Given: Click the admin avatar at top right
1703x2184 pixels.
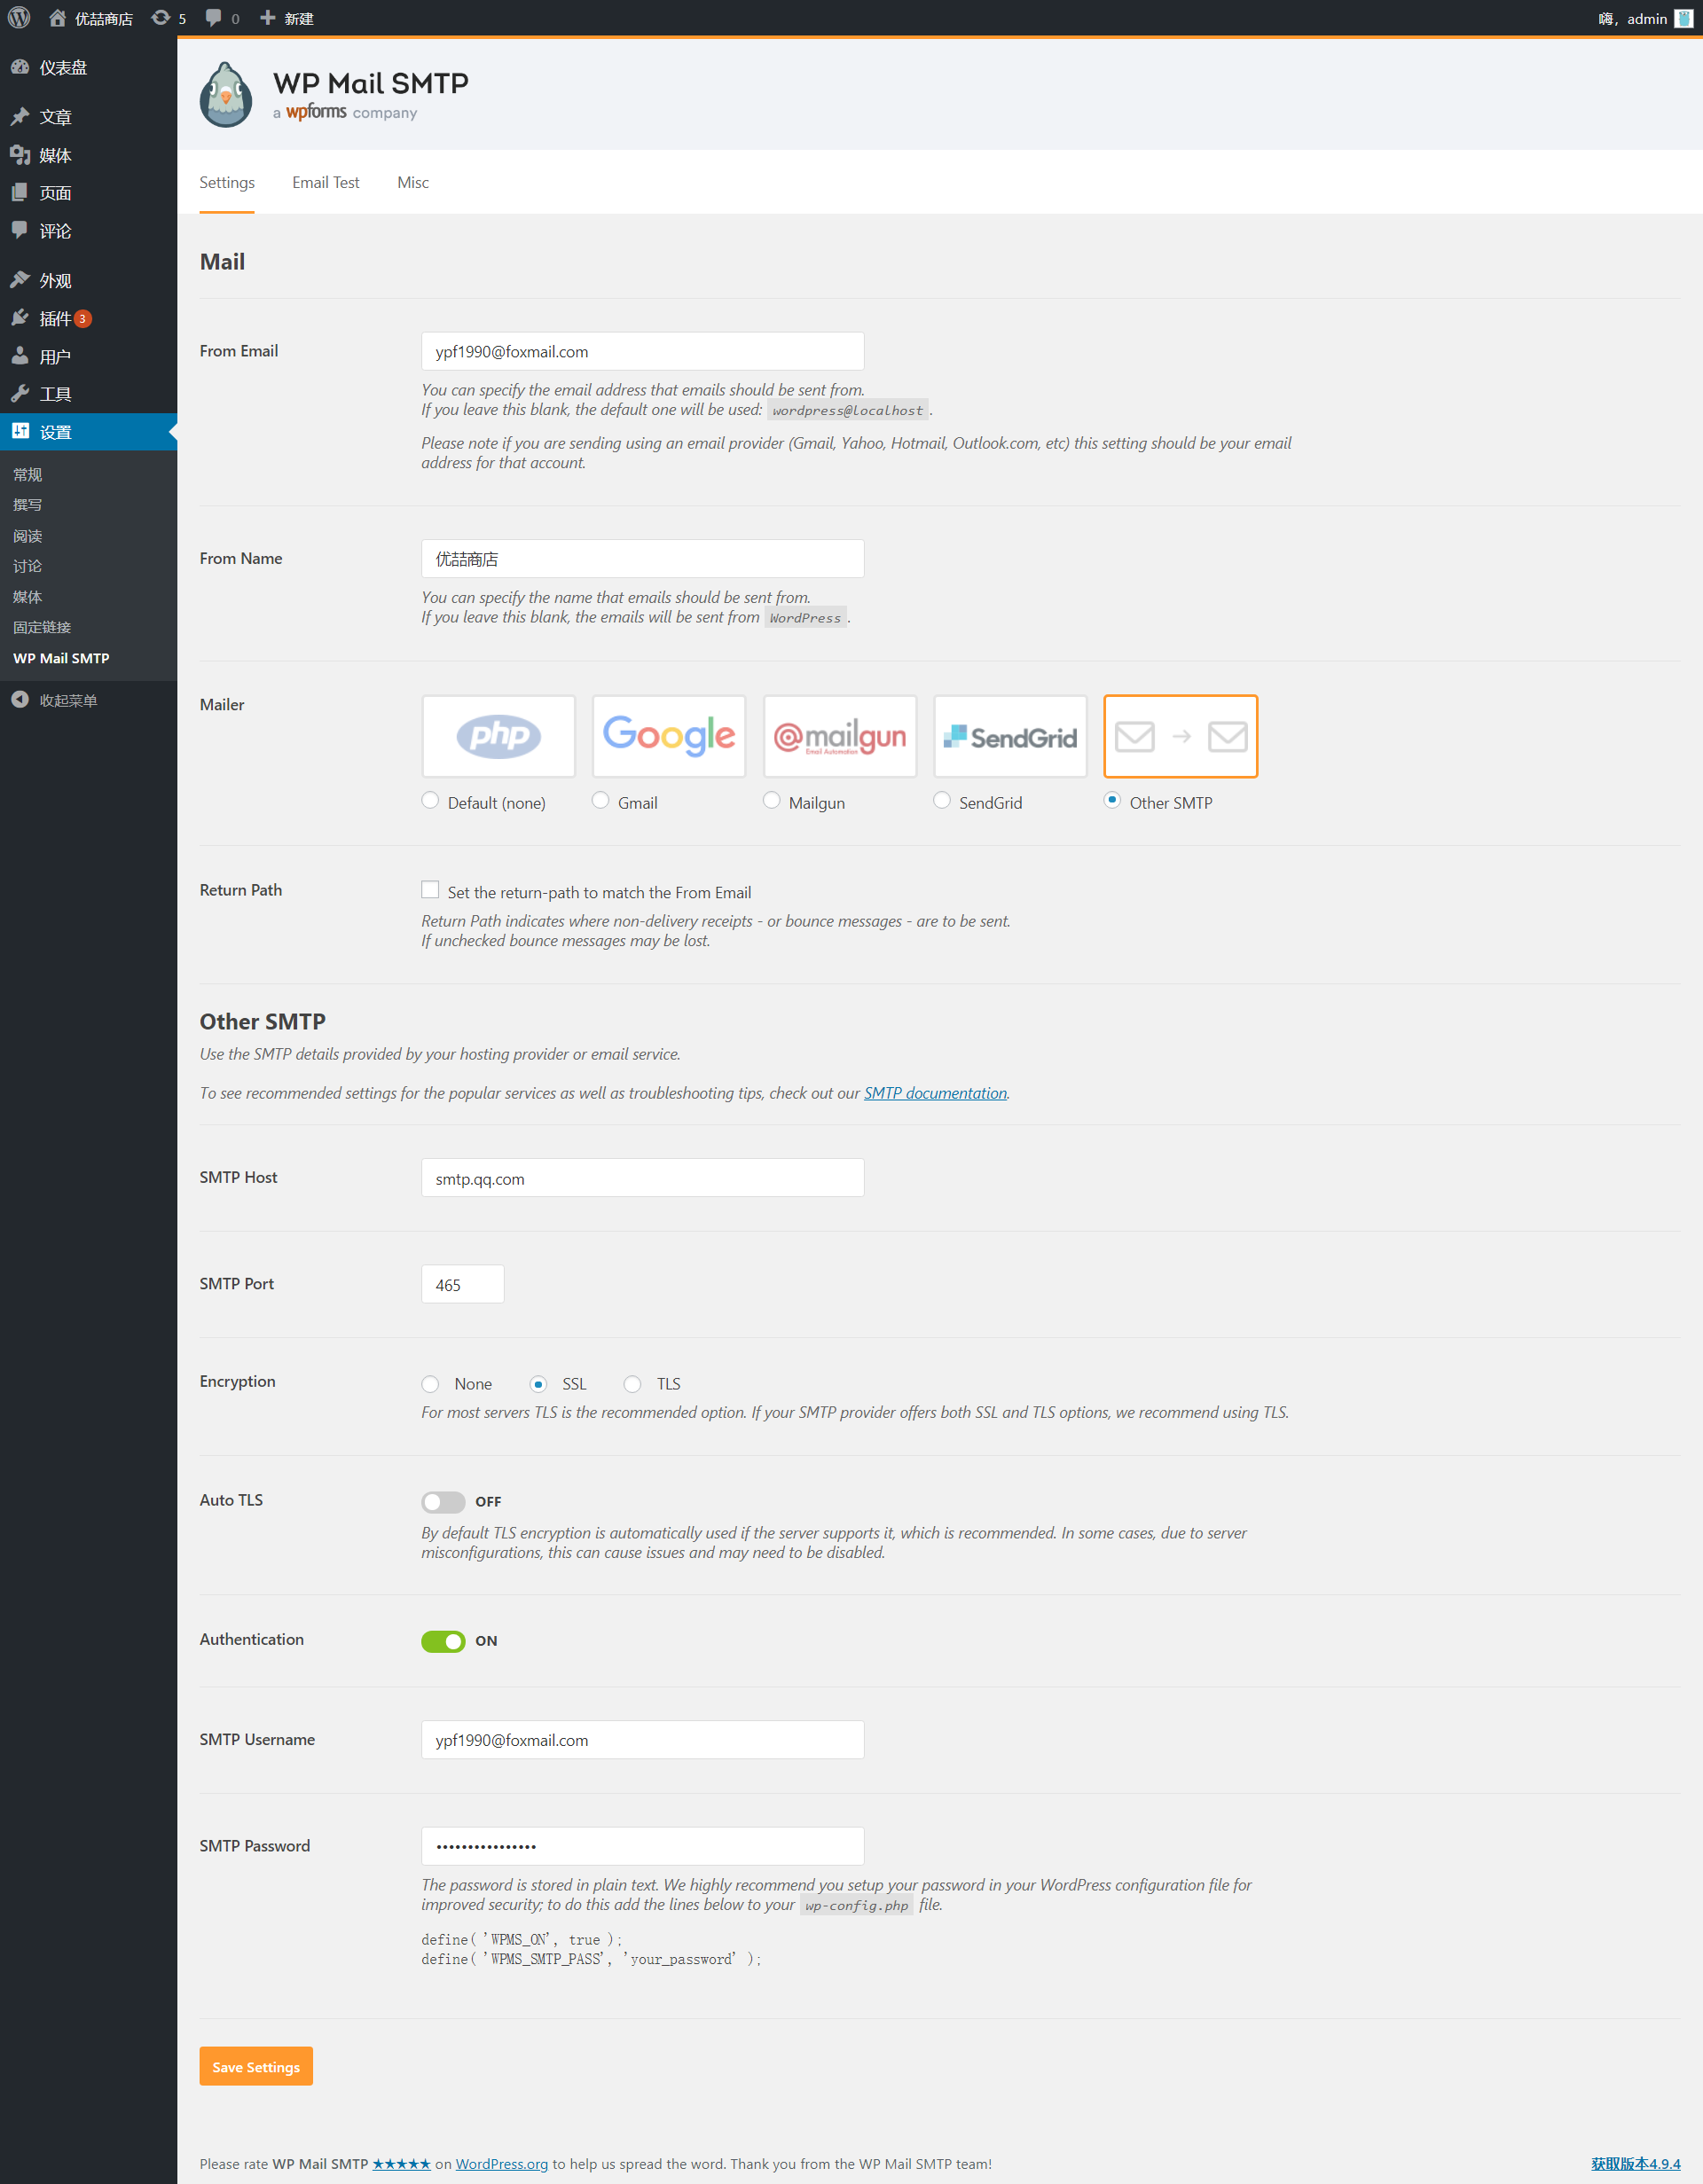Looking at the screenshot, I should point(1683,18).
